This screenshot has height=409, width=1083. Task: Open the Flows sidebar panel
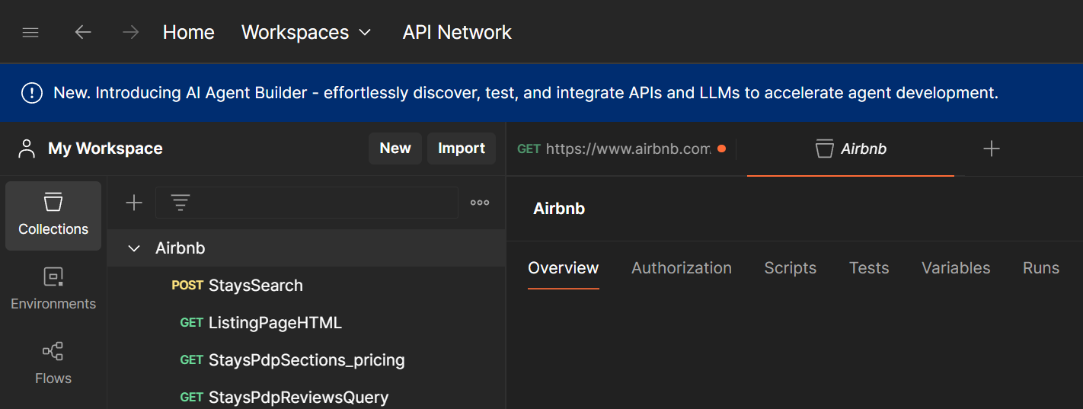click(x=53, y=364)
